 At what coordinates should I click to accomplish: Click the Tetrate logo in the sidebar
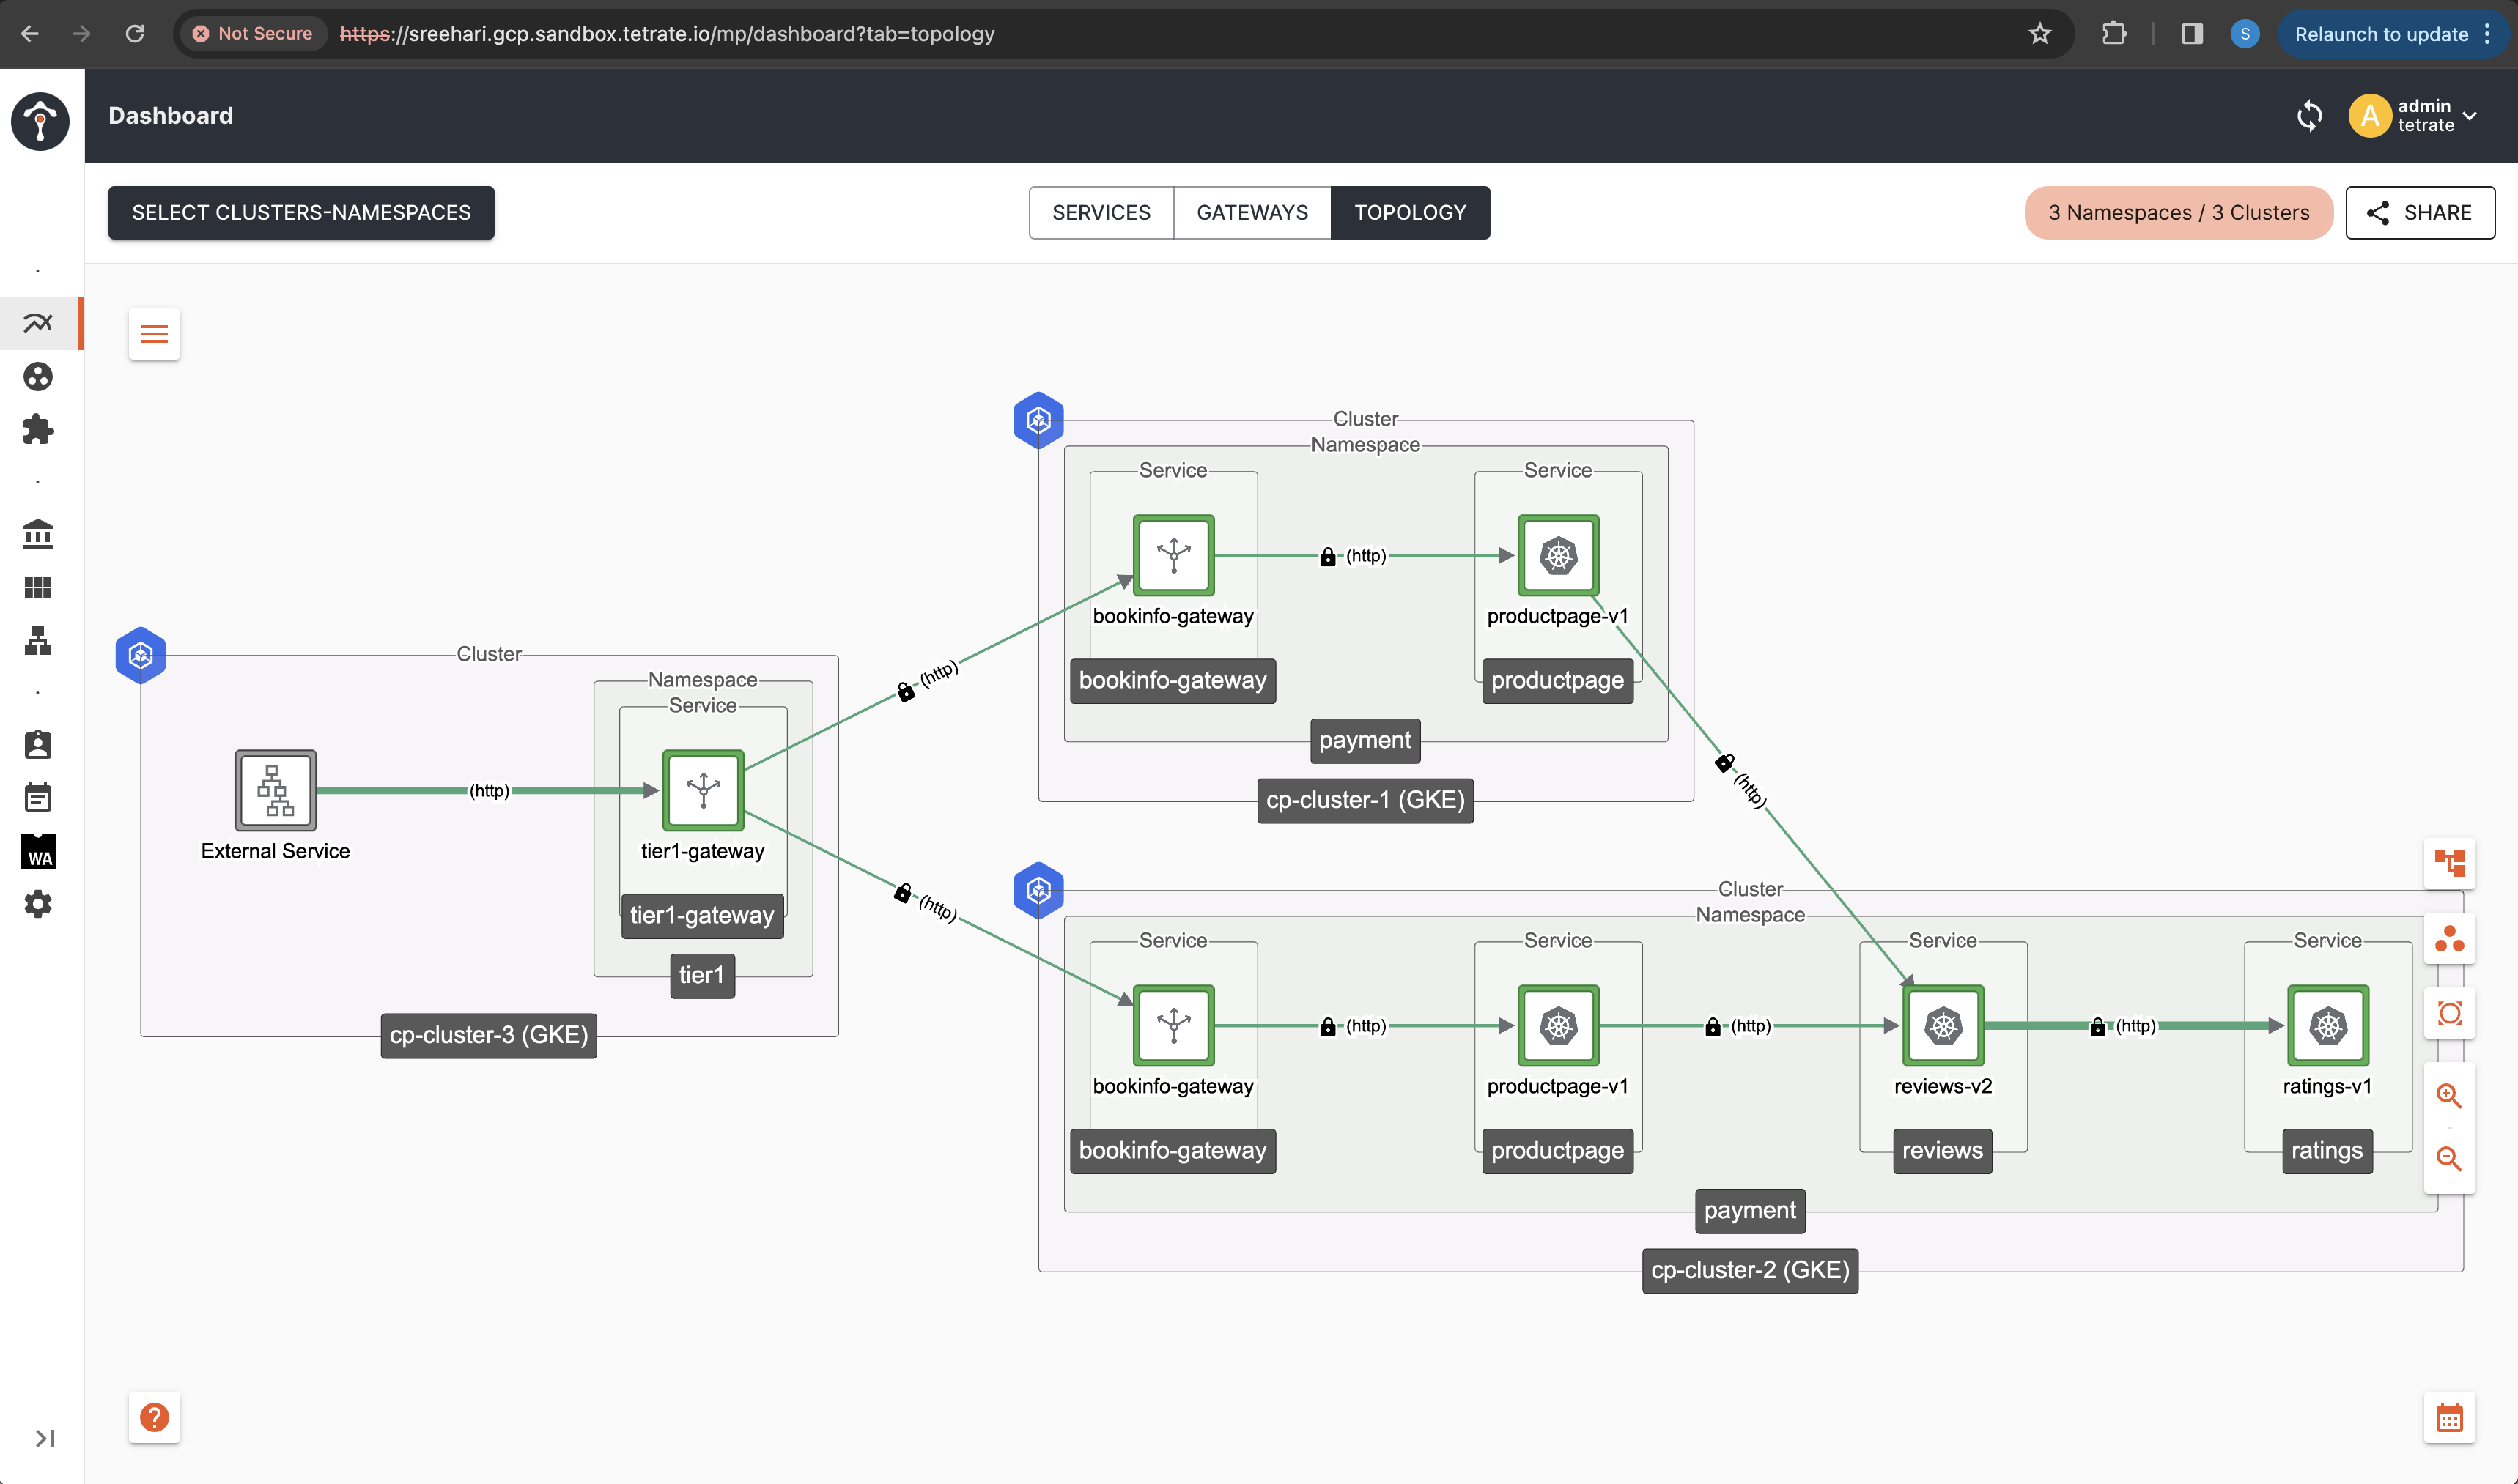click(40, 121)
